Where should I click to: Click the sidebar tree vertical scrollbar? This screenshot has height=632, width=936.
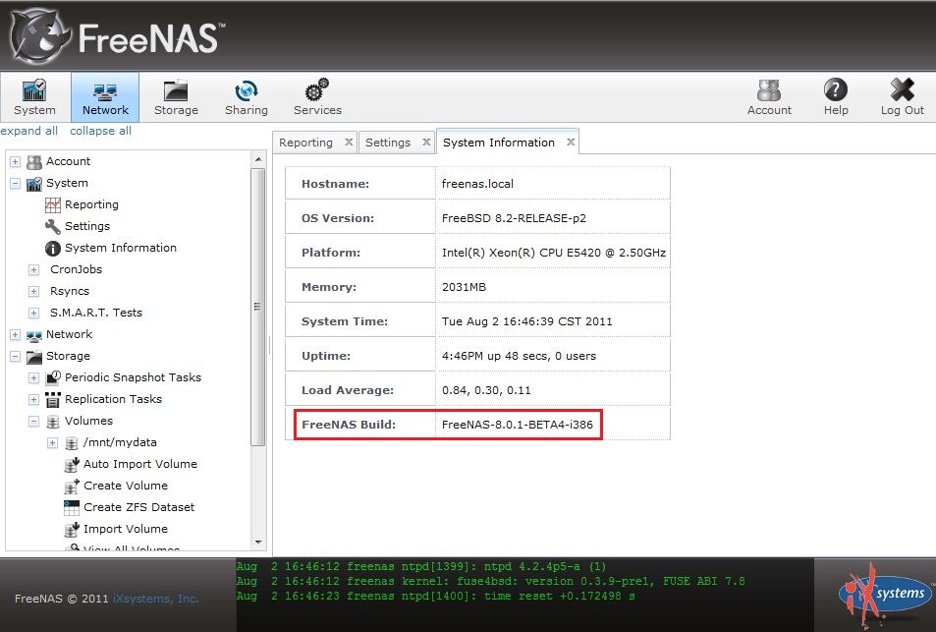(x=258, y=305)
